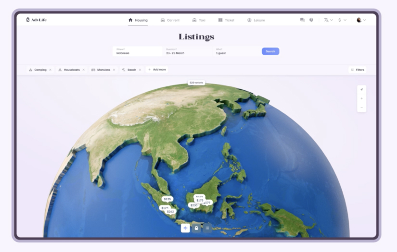The width and height of the screenshot is (397, 252).
Task: Select the $175 price marker
Action: tap(200, 201)
